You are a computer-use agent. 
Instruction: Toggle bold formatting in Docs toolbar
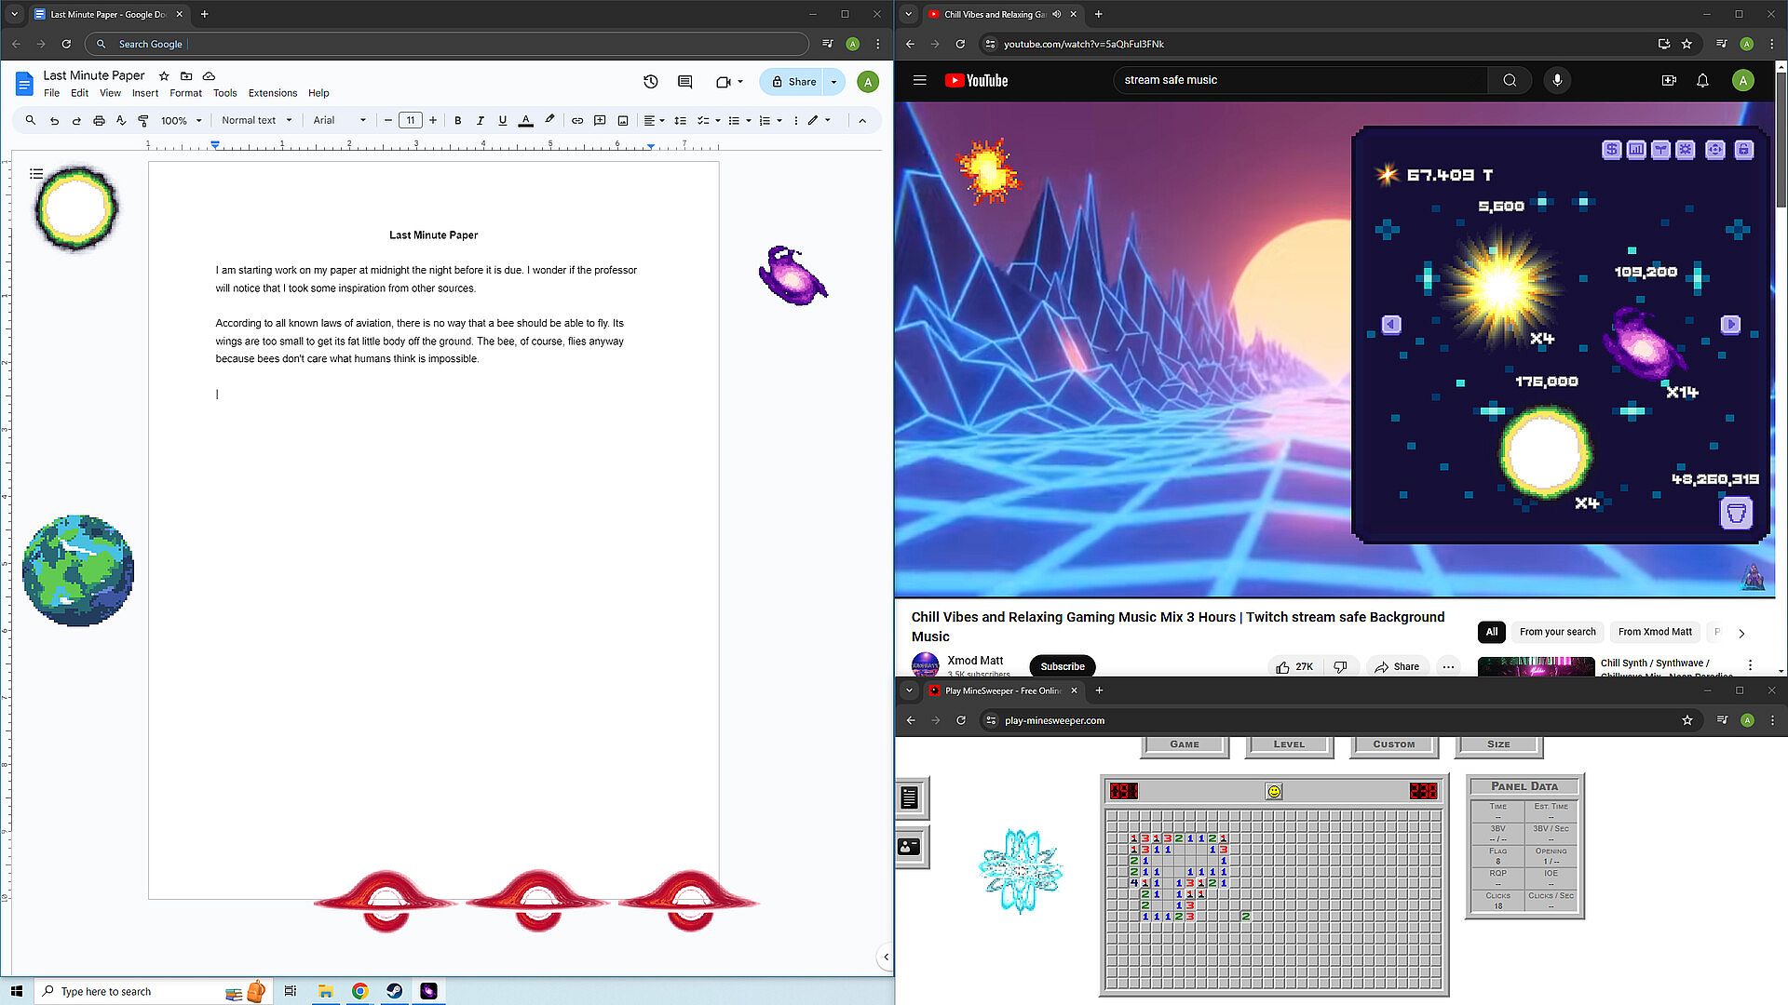point(457,120)
